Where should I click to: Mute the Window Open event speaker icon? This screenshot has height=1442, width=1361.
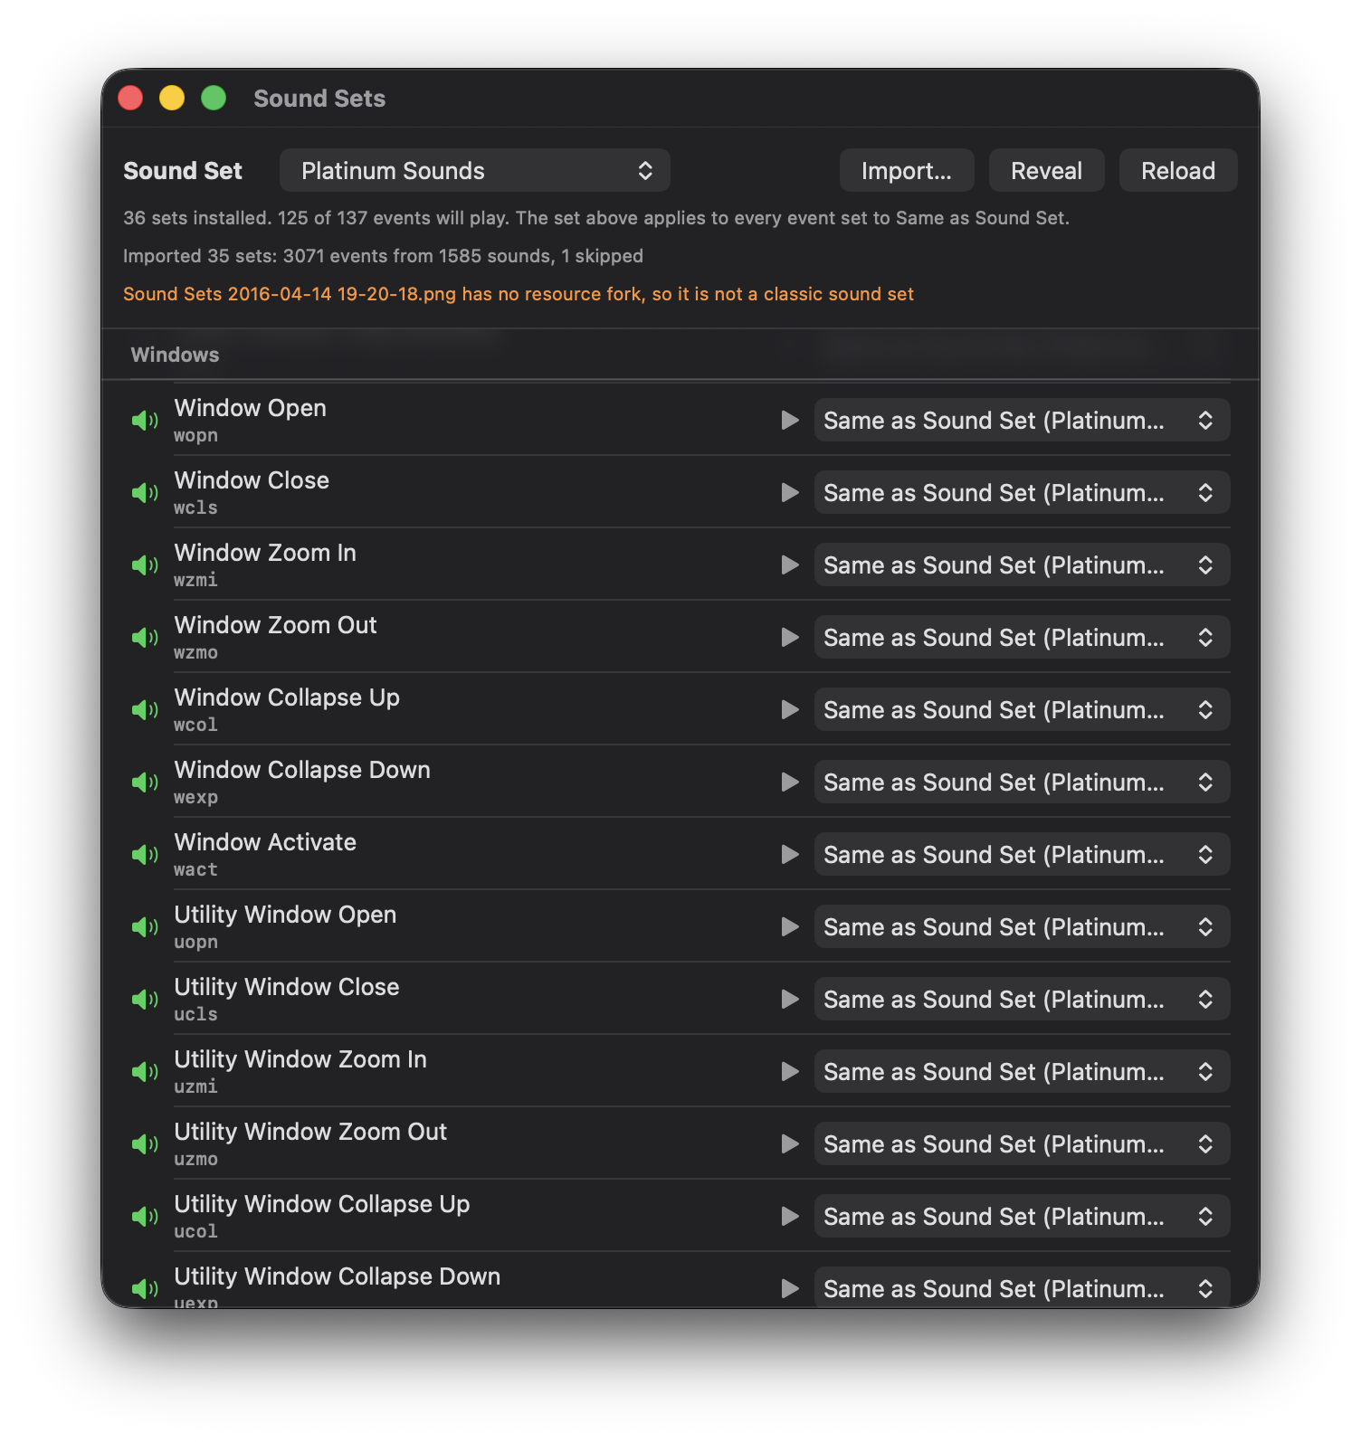click(145, 421)
